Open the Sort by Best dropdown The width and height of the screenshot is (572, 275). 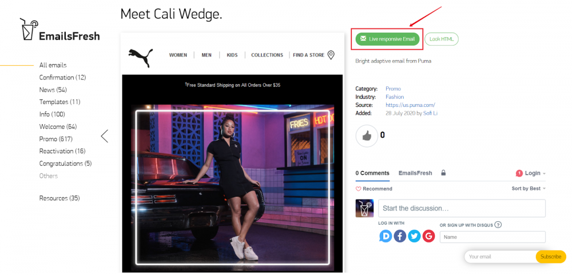click(529, 189)
